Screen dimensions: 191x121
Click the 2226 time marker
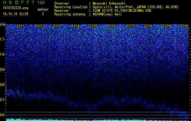point(112,26)
